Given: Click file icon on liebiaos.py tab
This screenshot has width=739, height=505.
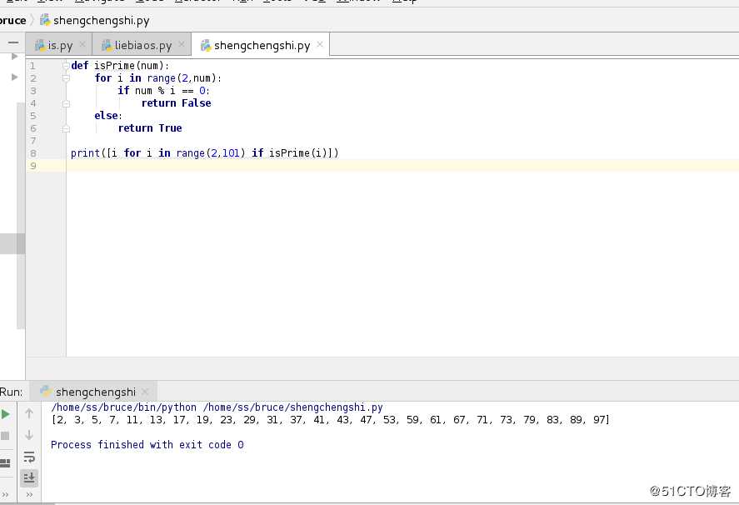Looking at the screenshot, I should (x=107, y=45).
